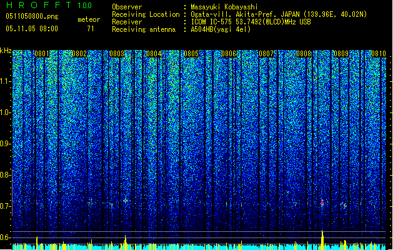Click the 0804 time marker
The width and height of the screenshot is (393, 250).
(x=154, y=54)
